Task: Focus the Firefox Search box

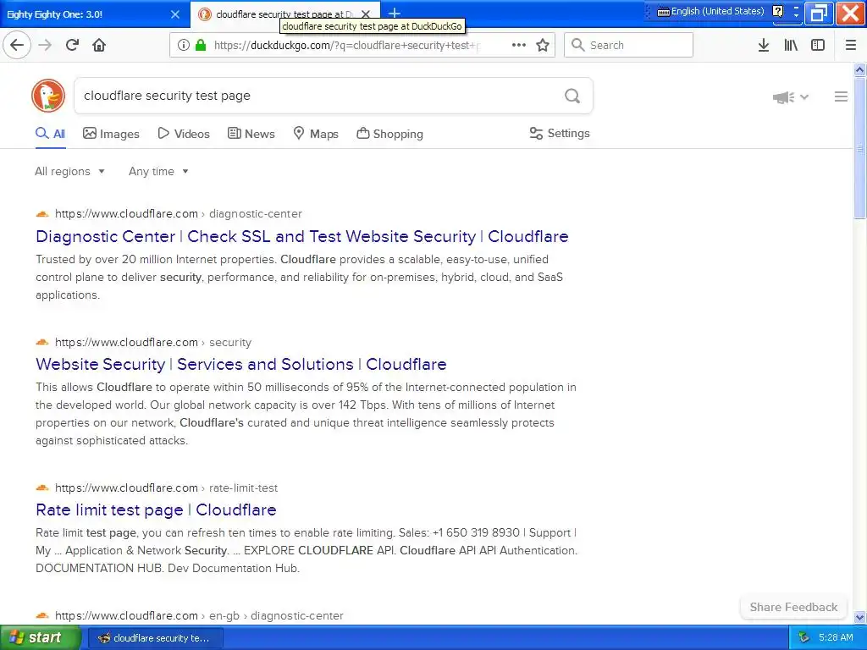Action: pos(629,45)
